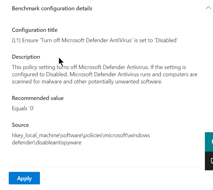This screenshot has height=190, width=213.
Task: Click the Recommended value heading
Action: [38, 98]
